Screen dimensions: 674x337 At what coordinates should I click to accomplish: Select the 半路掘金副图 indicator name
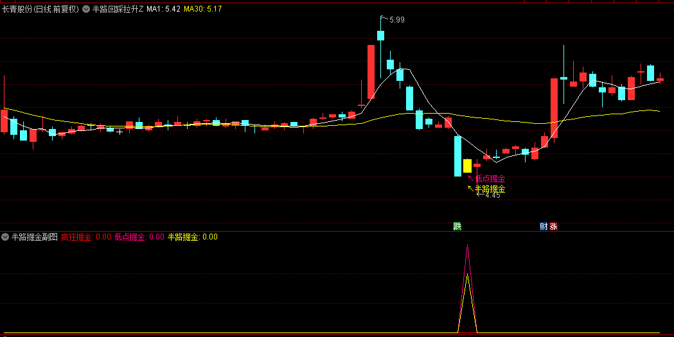34,237
